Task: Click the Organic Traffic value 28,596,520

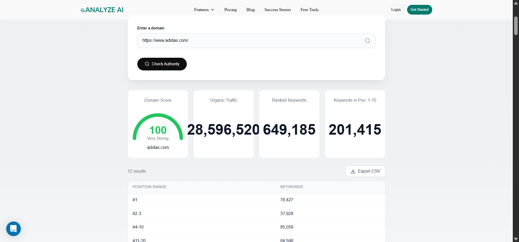Action: [223, 129]
